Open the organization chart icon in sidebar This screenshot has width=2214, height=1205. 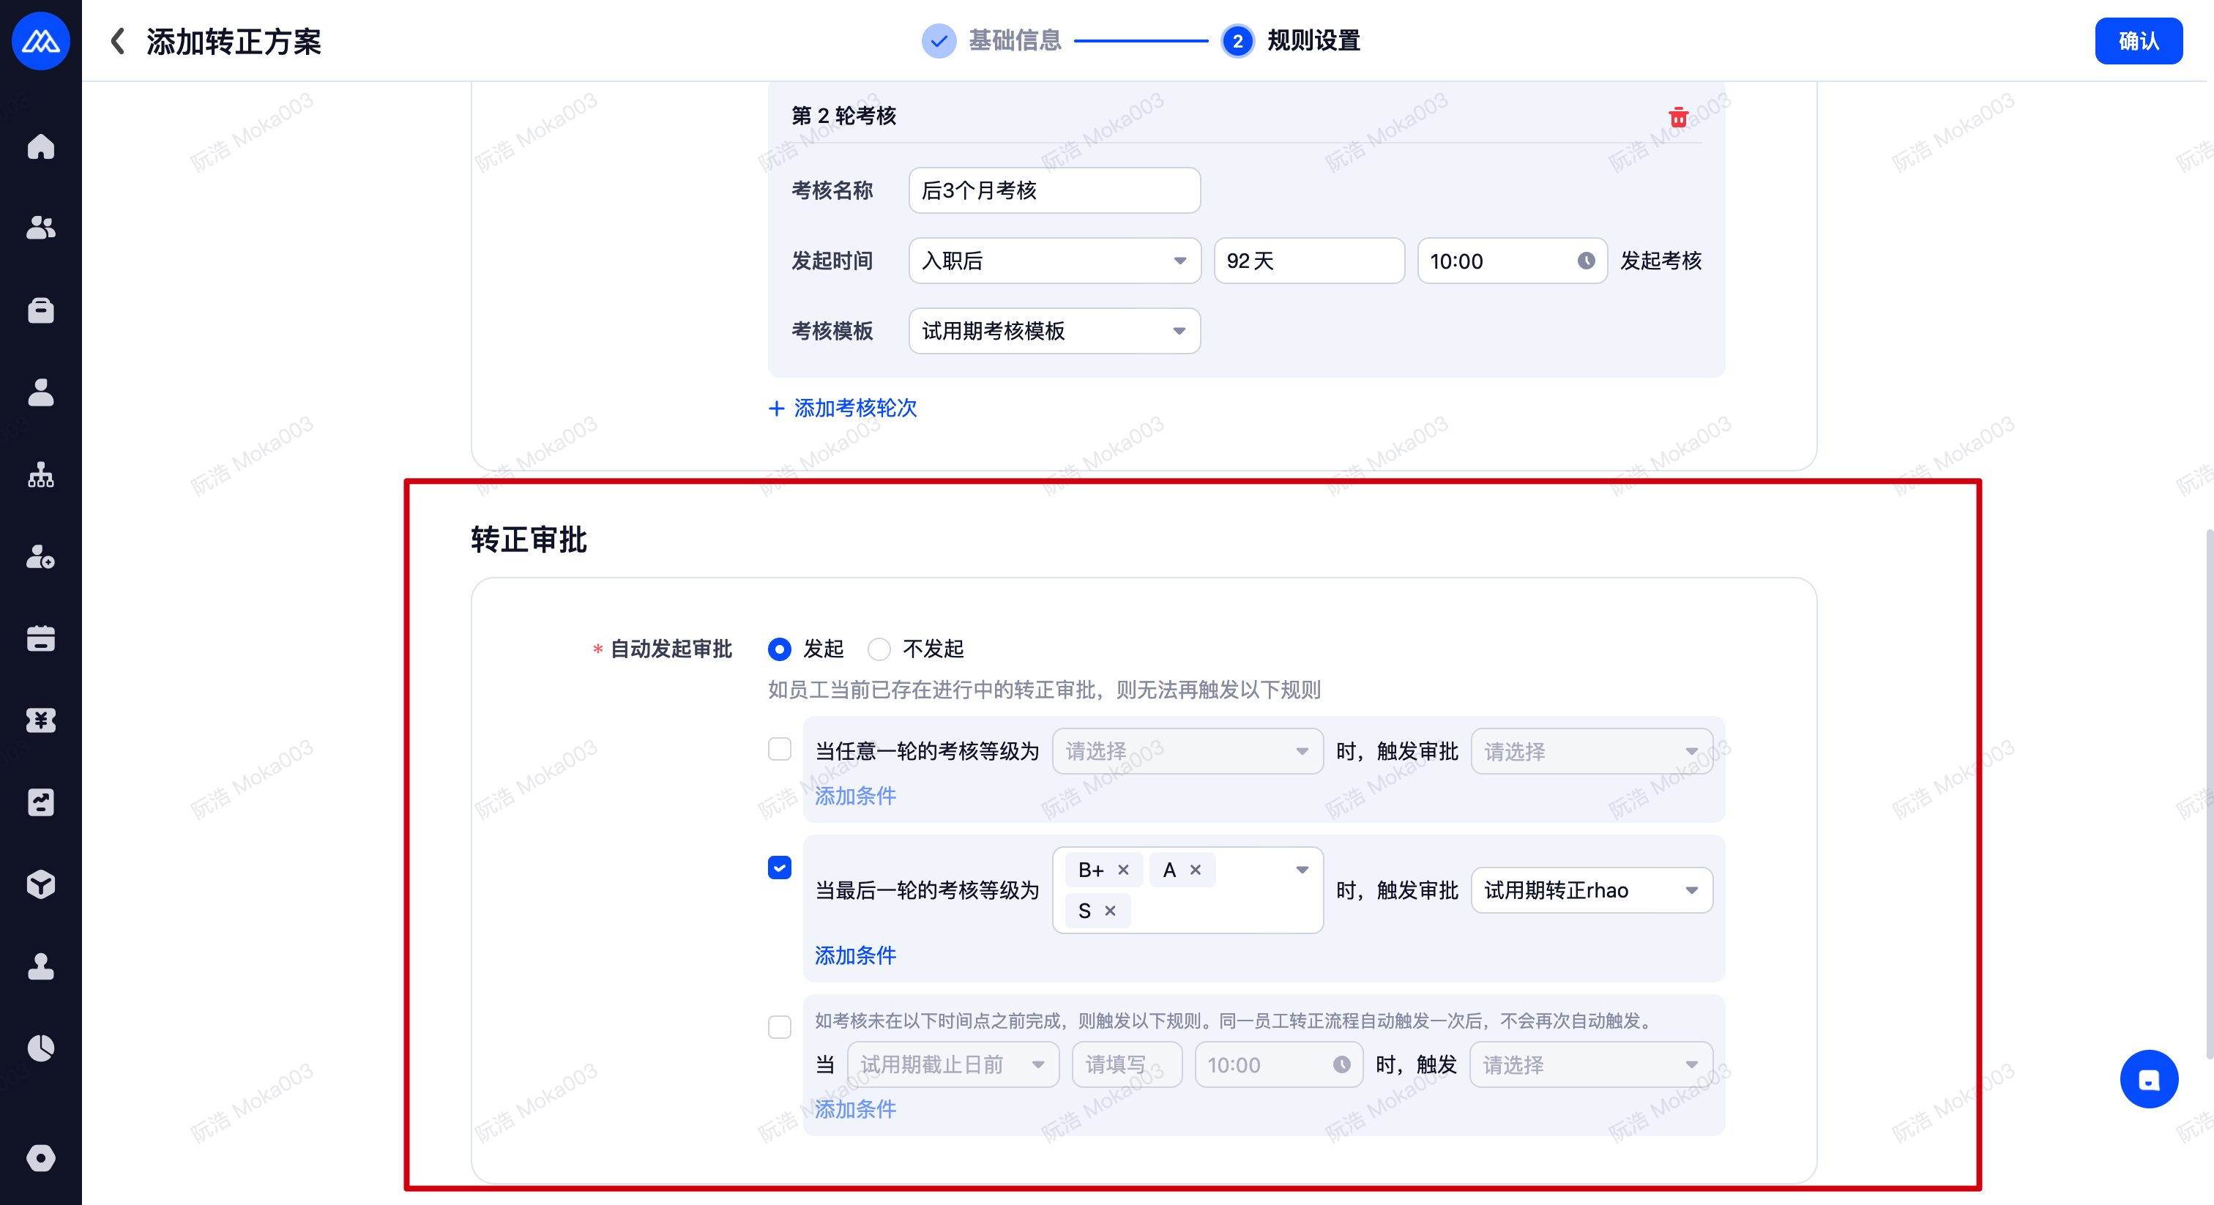[40, 474]
